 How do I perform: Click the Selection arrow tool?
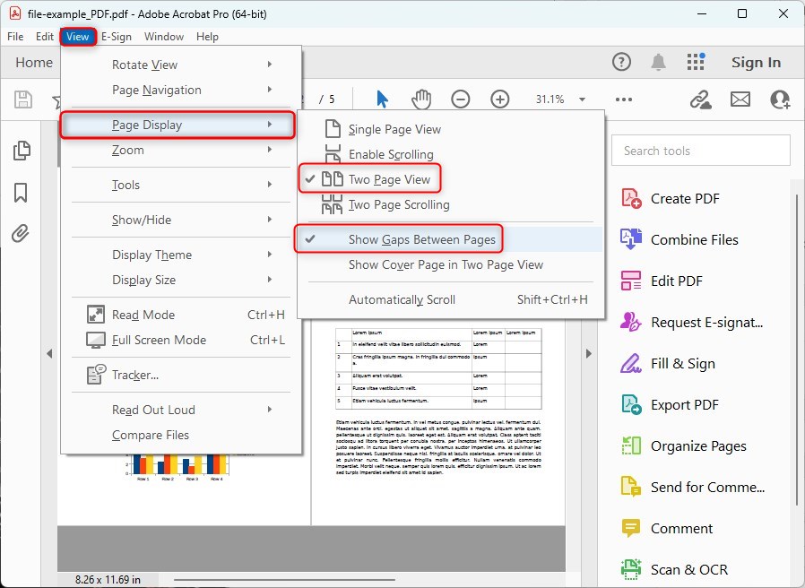[383, 99]
